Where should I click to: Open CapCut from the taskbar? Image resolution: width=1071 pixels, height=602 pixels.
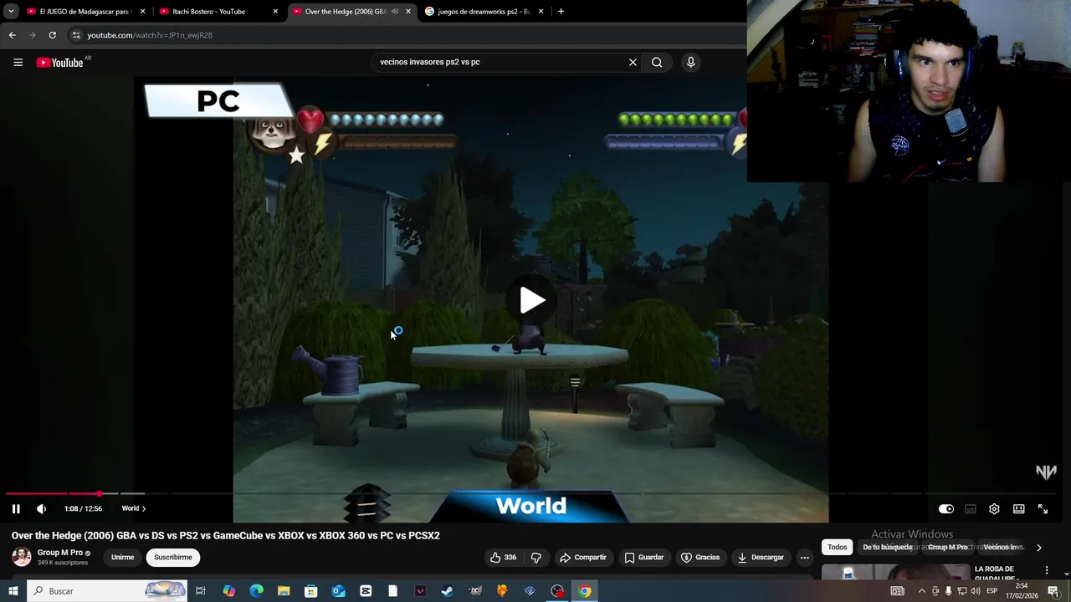click(x=366, y=591)
